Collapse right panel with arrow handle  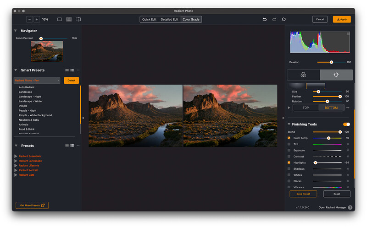[283, 118]
